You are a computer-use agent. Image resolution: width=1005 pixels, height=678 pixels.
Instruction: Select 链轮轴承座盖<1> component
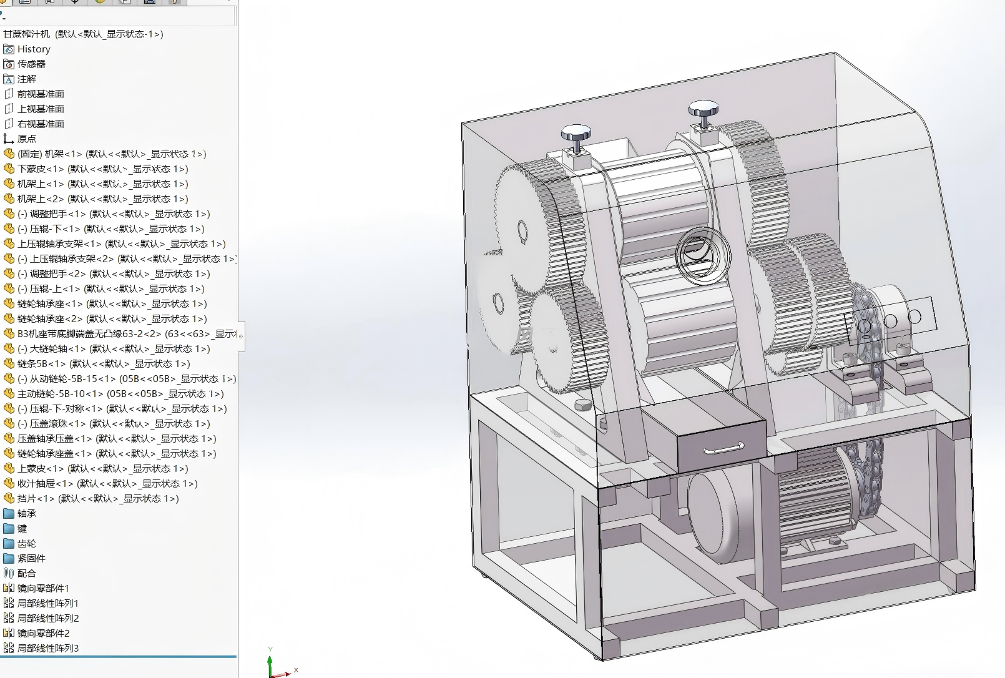117,453
